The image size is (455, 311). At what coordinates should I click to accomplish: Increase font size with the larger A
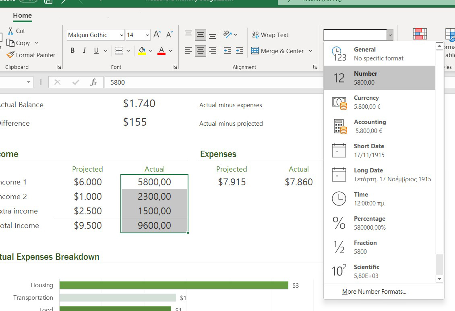pos(157,34)
